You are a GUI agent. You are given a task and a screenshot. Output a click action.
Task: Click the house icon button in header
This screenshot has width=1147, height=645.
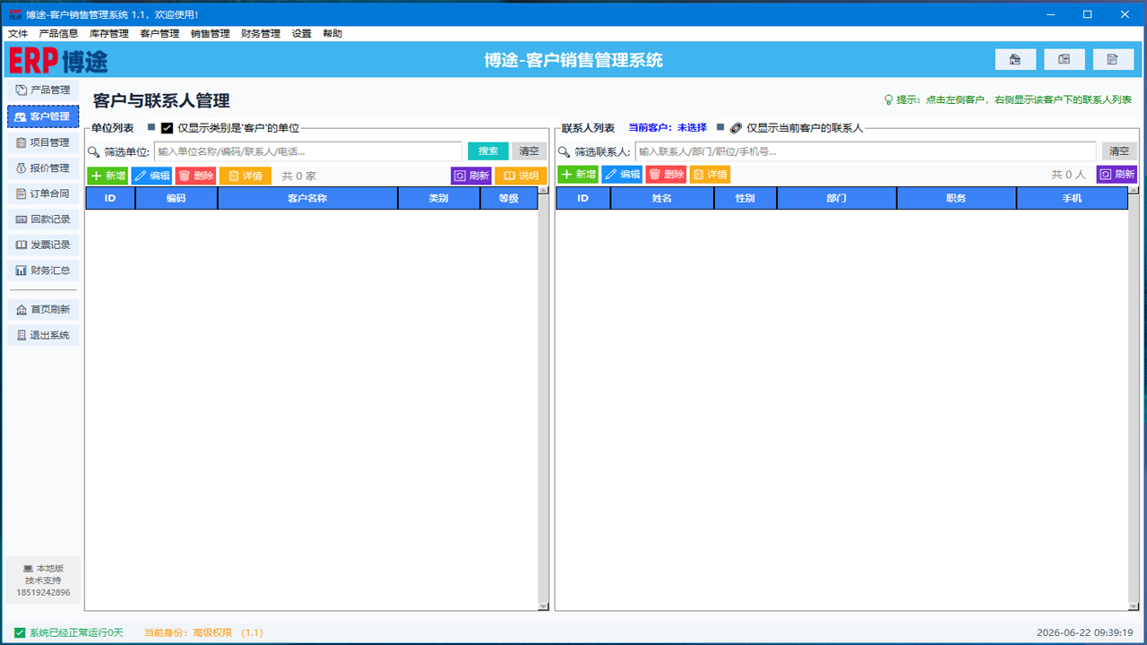1015,59
